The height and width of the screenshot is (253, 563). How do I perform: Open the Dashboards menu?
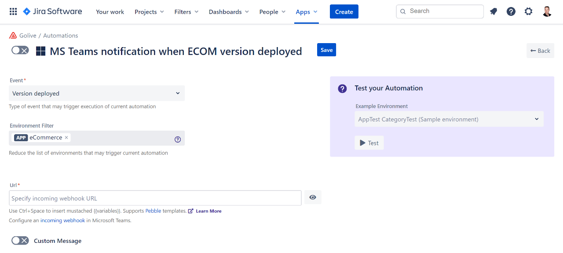tap(229, 12)
